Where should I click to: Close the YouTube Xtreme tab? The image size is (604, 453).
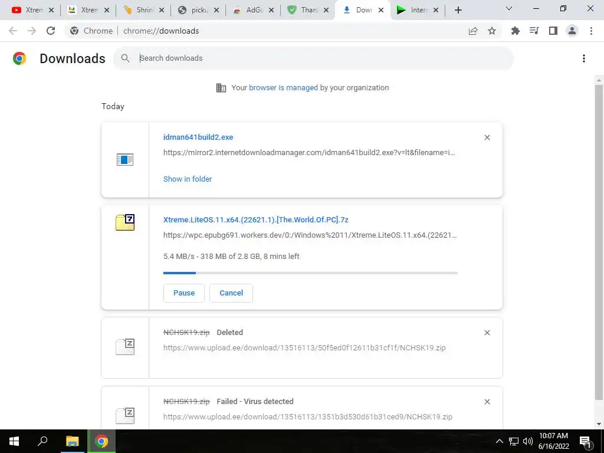tap(51, 11)
